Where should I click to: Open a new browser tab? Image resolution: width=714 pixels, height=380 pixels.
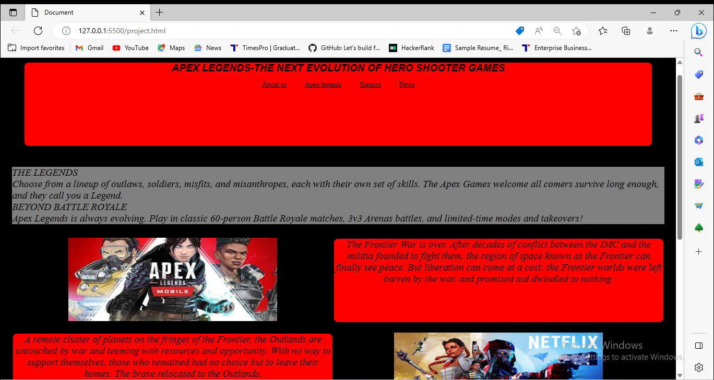coord(160,12)
